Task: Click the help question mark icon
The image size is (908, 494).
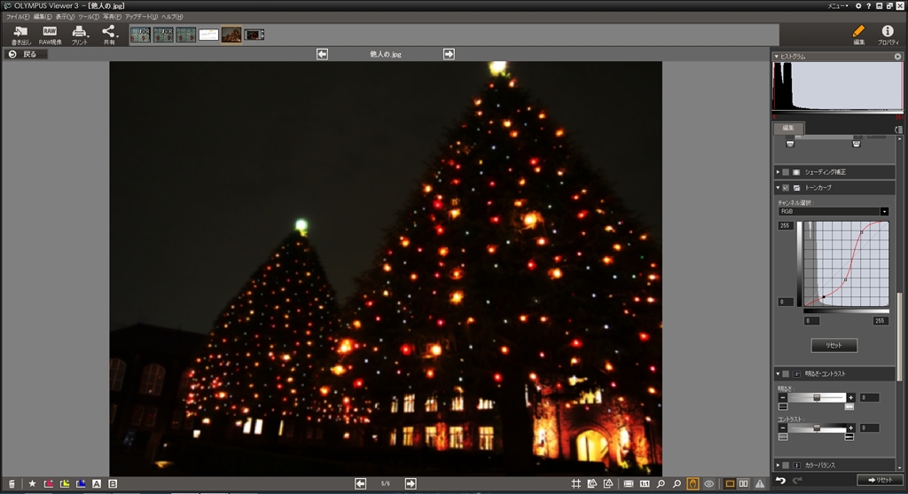Action: pos(869,6)
